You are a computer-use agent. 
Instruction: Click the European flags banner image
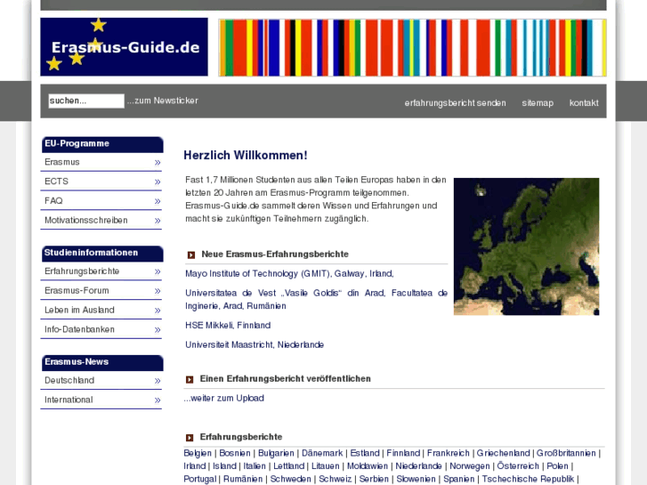coord(412,47)
